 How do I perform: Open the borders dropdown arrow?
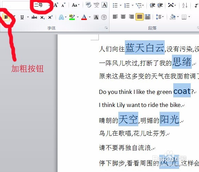click(189, 17)
